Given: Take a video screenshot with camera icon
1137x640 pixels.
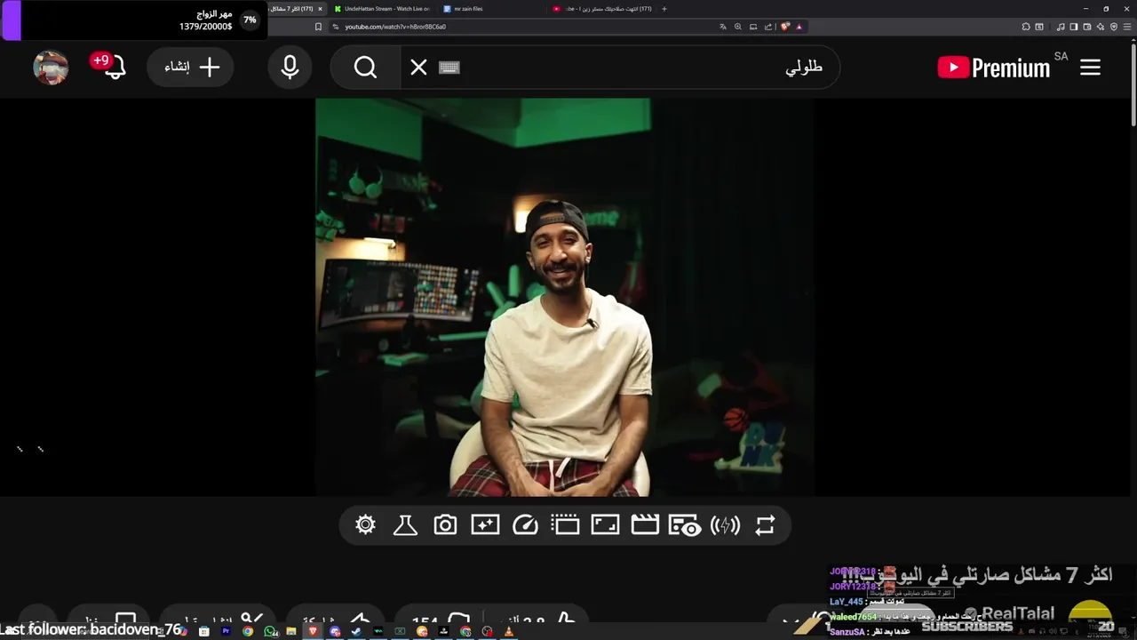Looking at the screenshot, I should (445, 525).
